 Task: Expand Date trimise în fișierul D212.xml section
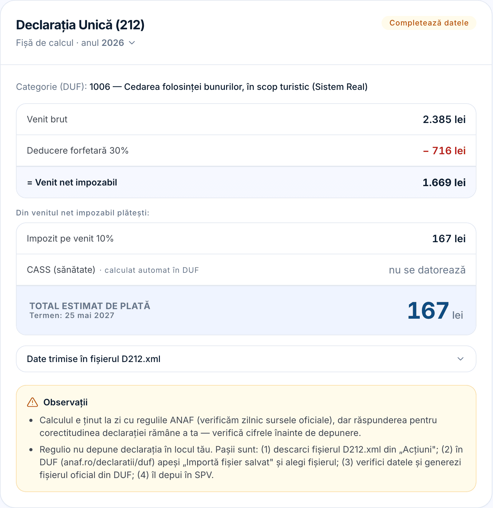coord(246,359)
